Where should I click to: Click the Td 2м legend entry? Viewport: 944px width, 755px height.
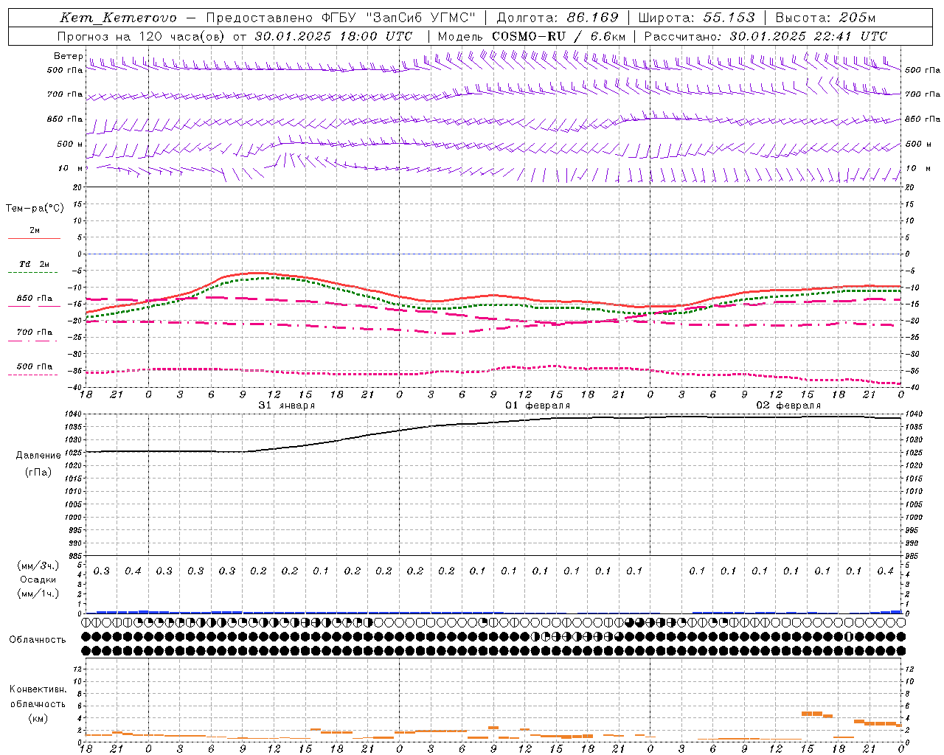(x=34, y=264)
